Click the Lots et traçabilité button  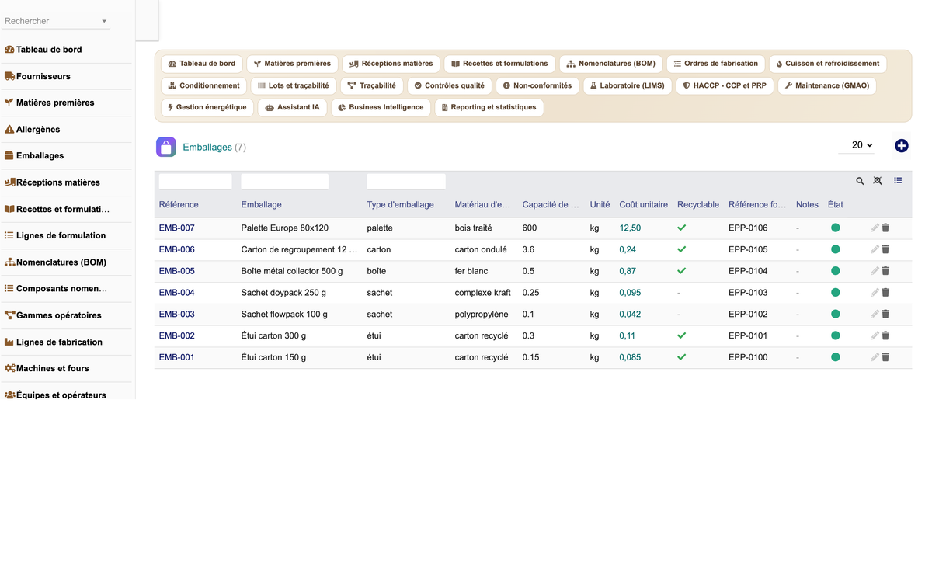(293, 85)
